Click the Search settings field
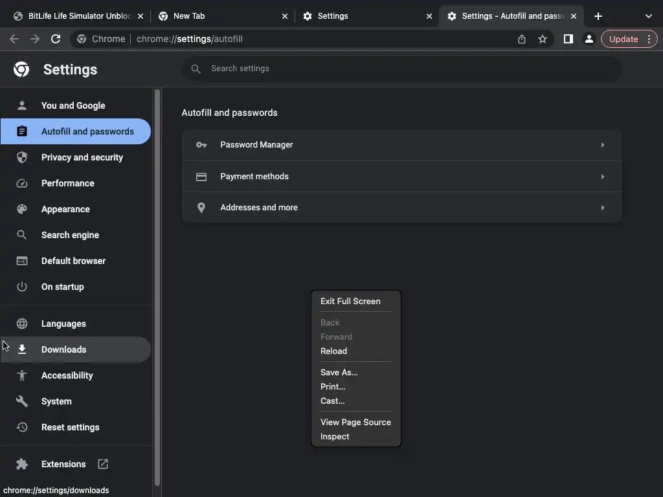The image size is (663, 497). (401, 69)
